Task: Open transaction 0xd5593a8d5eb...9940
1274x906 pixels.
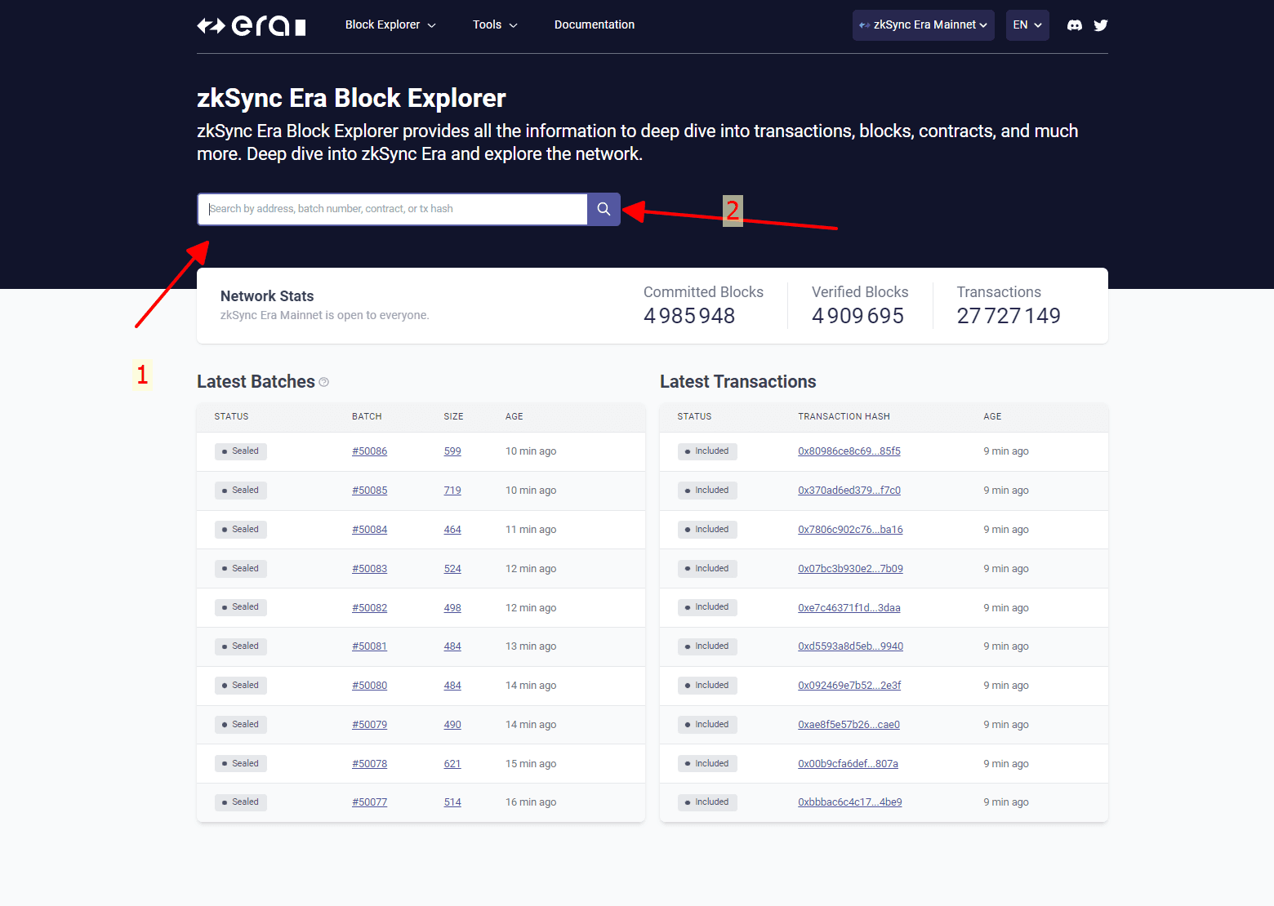Action: click(850, 646)
